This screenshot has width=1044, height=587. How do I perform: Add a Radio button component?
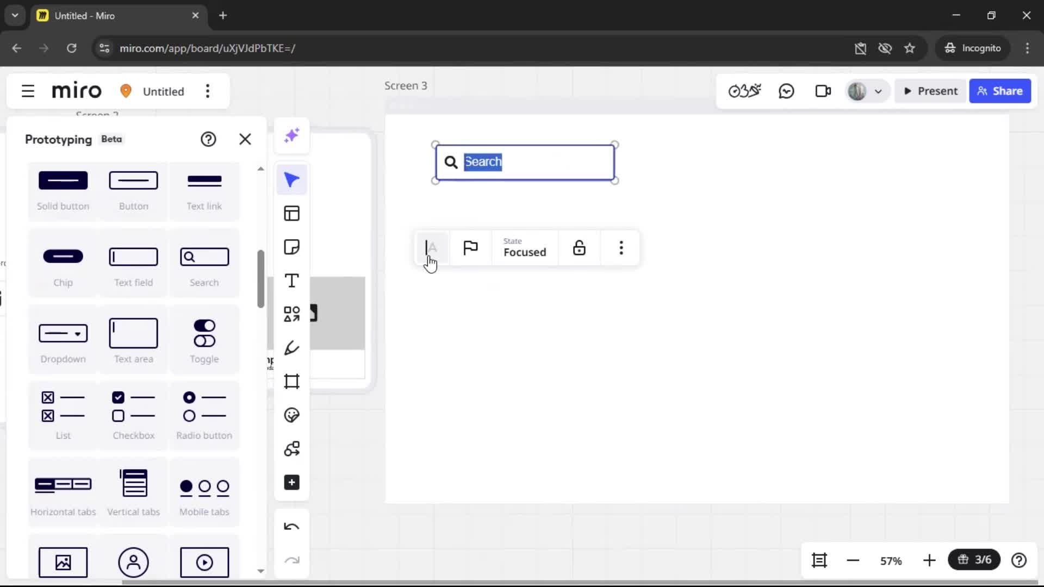click(x=204, y=416)
